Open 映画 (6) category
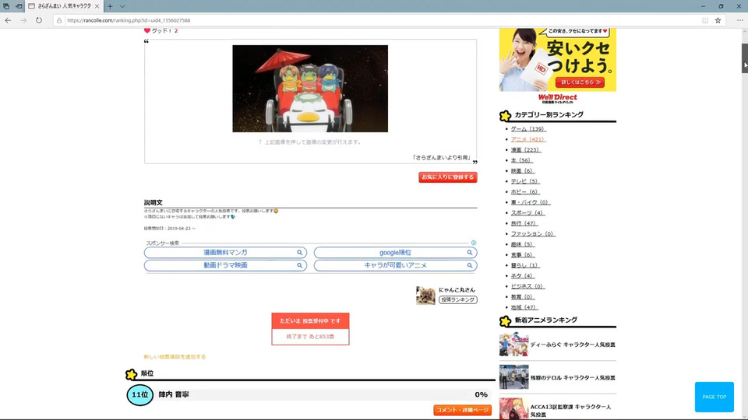 pyautogui.click(x=522, y=171)
